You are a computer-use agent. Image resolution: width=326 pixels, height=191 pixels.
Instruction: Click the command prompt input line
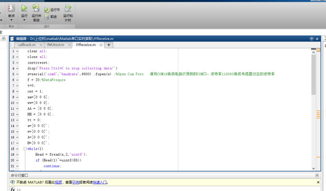[171, 189]
